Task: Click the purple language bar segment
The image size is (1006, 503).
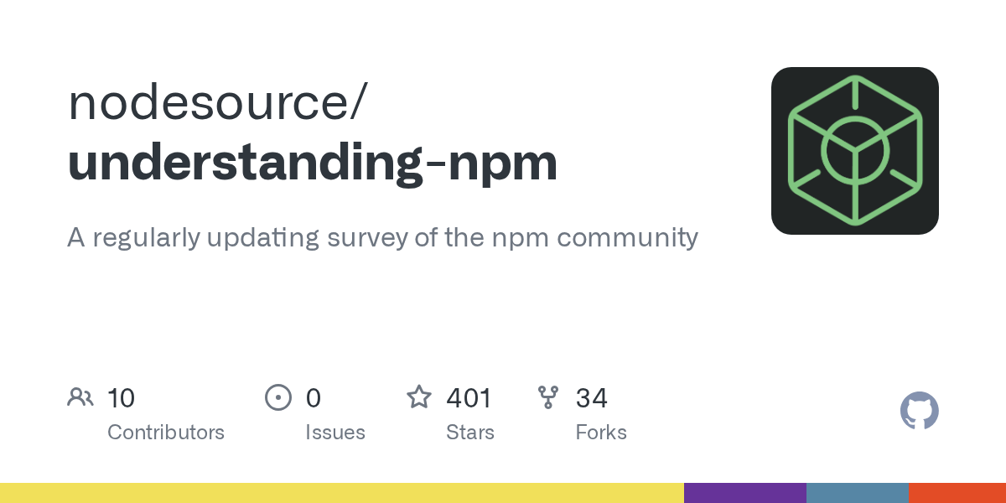Action: click(745, 493)
